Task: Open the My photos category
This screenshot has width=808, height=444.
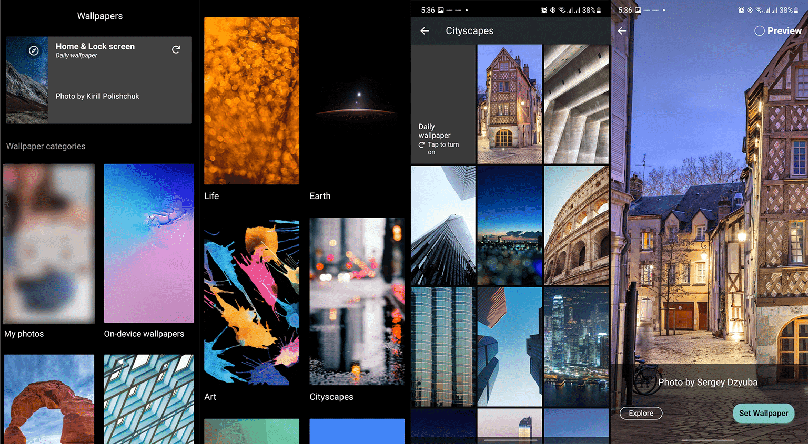Action: point(49,244)
